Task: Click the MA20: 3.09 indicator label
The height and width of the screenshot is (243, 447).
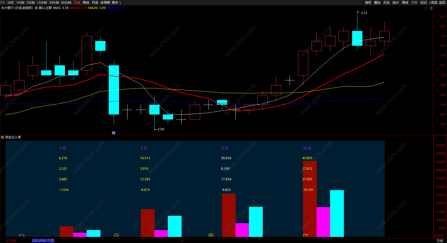Action: (97, 8)
